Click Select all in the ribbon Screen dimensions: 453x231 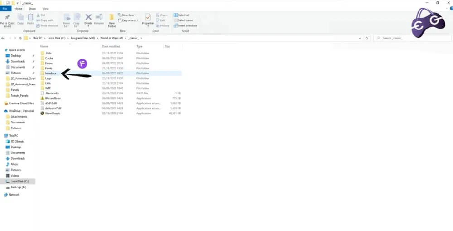pos(182,15)
